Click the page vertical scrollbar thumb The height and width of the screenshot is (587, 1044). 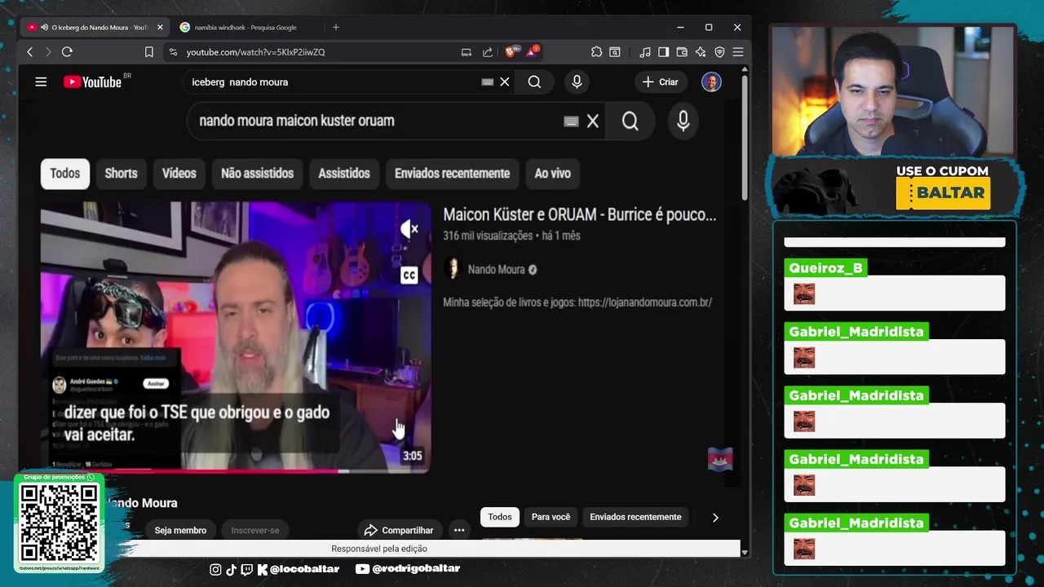coord(745,139)
